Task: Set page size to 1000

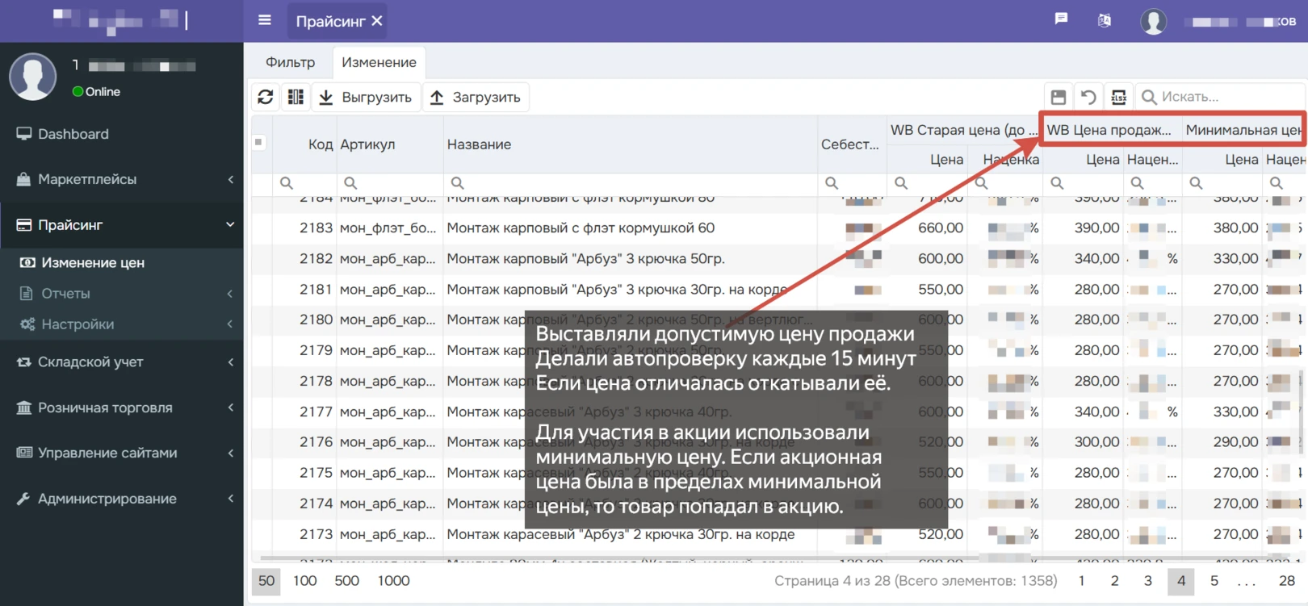Action: coord(393,580)
